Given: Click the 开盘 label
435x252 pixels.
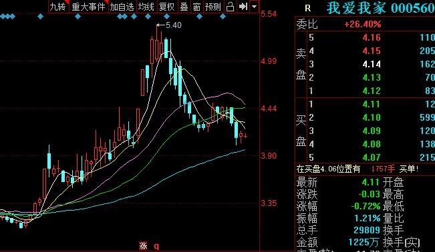Looking at the screenshot, I should click(x=393, y=183).
